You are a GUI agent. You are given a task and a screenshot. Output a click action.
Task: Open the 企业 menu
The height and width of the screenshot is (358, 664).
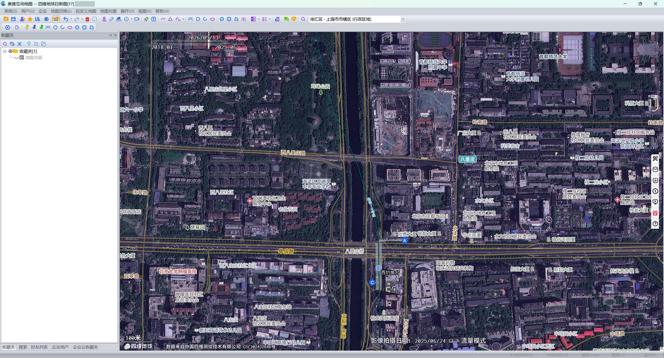pos(43,11)
